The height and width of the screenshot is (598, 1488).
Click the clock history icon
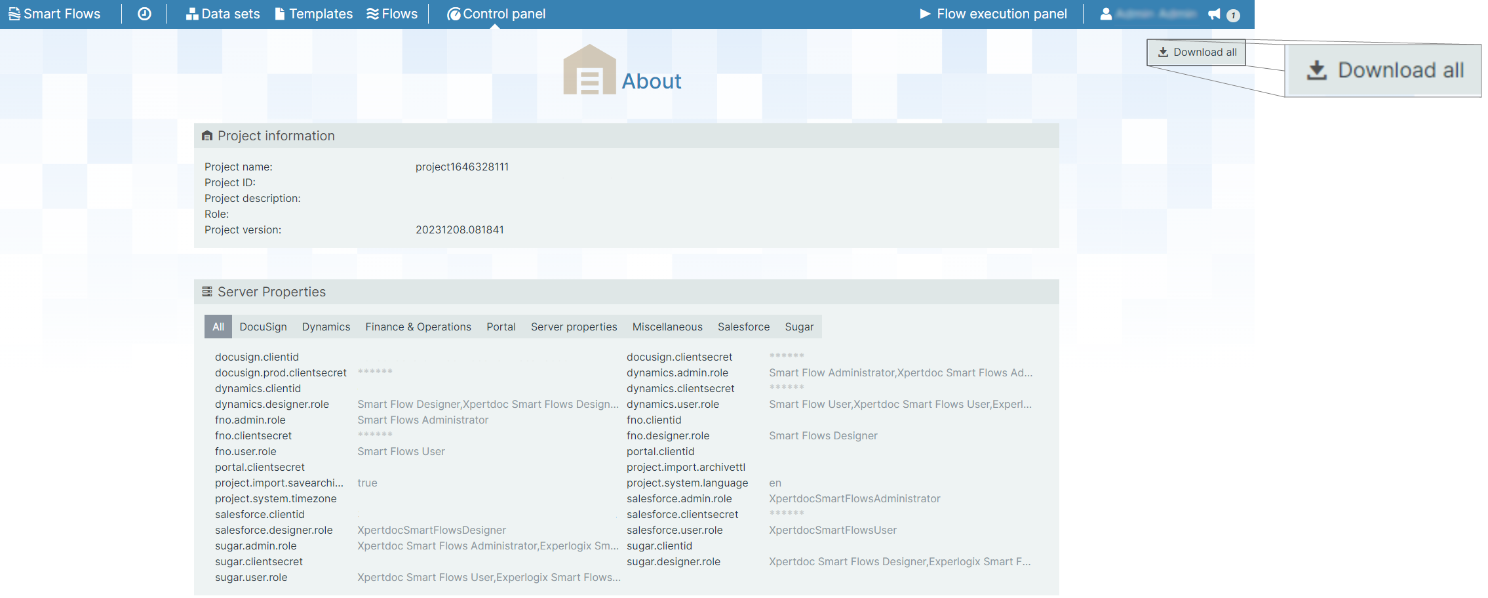coord(144,14)
